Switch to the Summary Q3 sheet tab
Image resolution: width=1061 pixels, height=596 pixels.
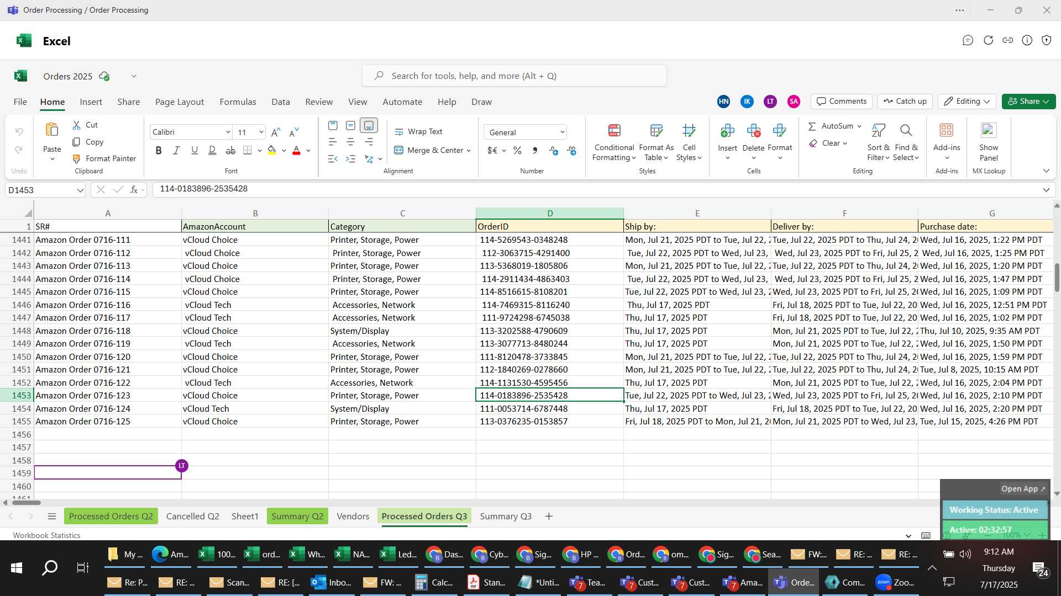[x=506, y=517]
